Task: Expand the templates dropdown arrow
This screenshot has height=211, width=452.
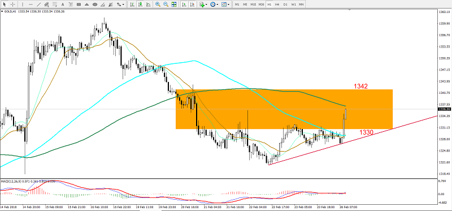Action: pyautogui.click(x=229, y=5)
